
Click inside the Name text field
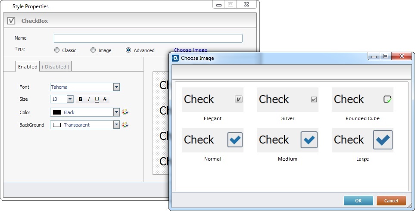(148, 38)
